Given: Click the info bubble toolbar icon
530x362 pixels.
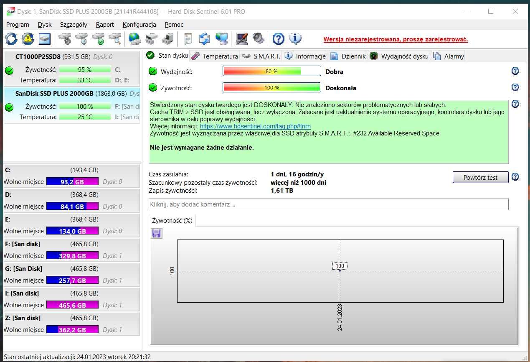Looking at the screenshot, I should click(x=295, y=39).
